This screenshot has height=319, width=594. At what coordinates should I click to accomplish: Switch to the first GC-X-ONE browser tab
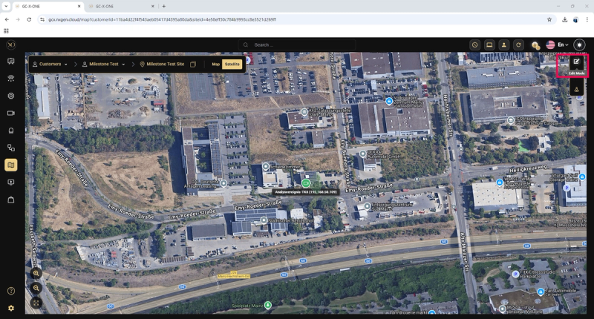click(x=48, y=7)
